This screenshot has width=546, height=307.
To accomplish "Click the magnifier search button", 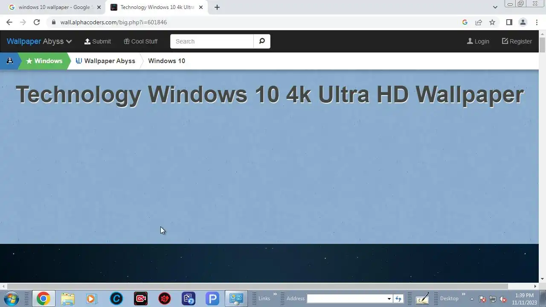I will point(262,41).
